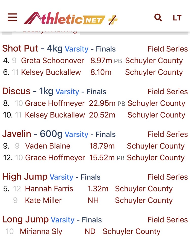This screenshot has width=190, height=241.
Task: Tap the AthleticNET plus icon
Action: [x=113, y=19]
